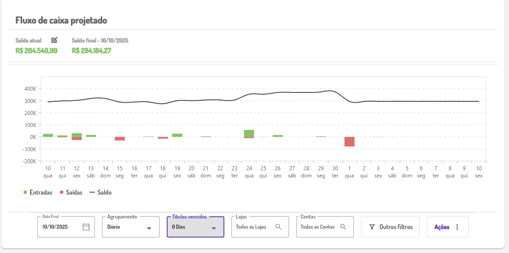Click the search icon in Lojas field

pos(278,227)
